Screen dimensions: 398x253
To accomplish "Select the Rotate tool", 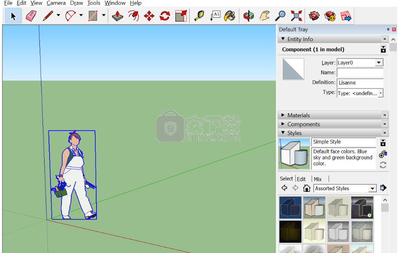I will click(165, 16).
